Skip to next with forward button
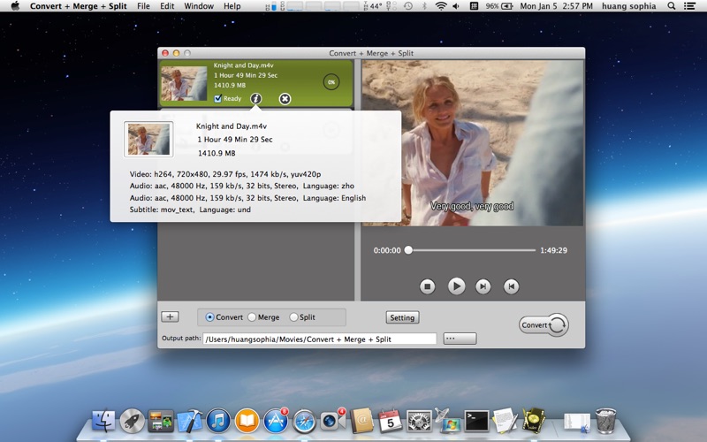 pyautogui.click(x=483, y=286)
